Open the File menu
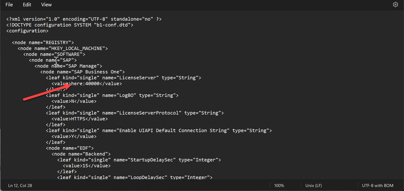The height and width of the screenshot is (191, 404). click(x=9, y=5)
